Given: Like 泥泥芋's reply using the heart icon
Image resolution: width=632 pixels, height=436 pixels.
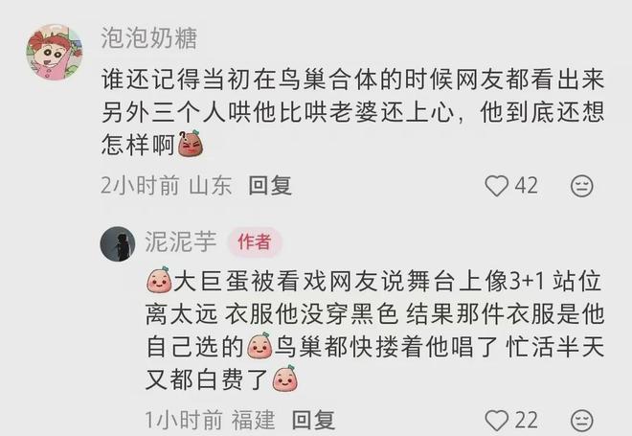Looking at the screenshot, I should (x=496, y=421).
